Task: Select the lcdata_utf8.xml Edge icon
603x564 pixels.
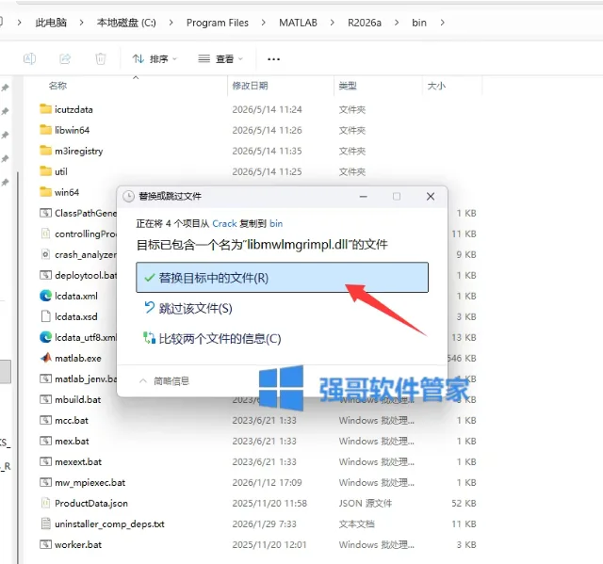Action: [x=45, y=337]
